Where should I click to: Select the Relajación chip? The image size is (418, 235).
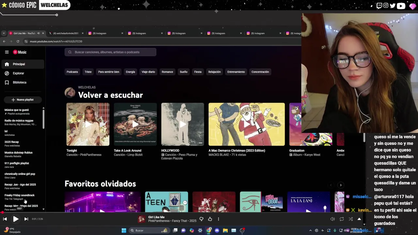pos(215,72)
